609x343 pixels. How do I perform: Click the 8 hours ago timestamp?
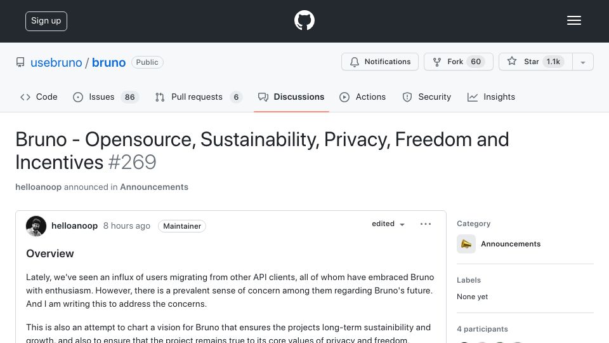(127, 226)
